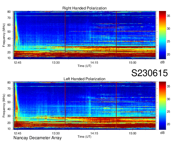Click the dB unit label under top colorbar

coord(162,62)
